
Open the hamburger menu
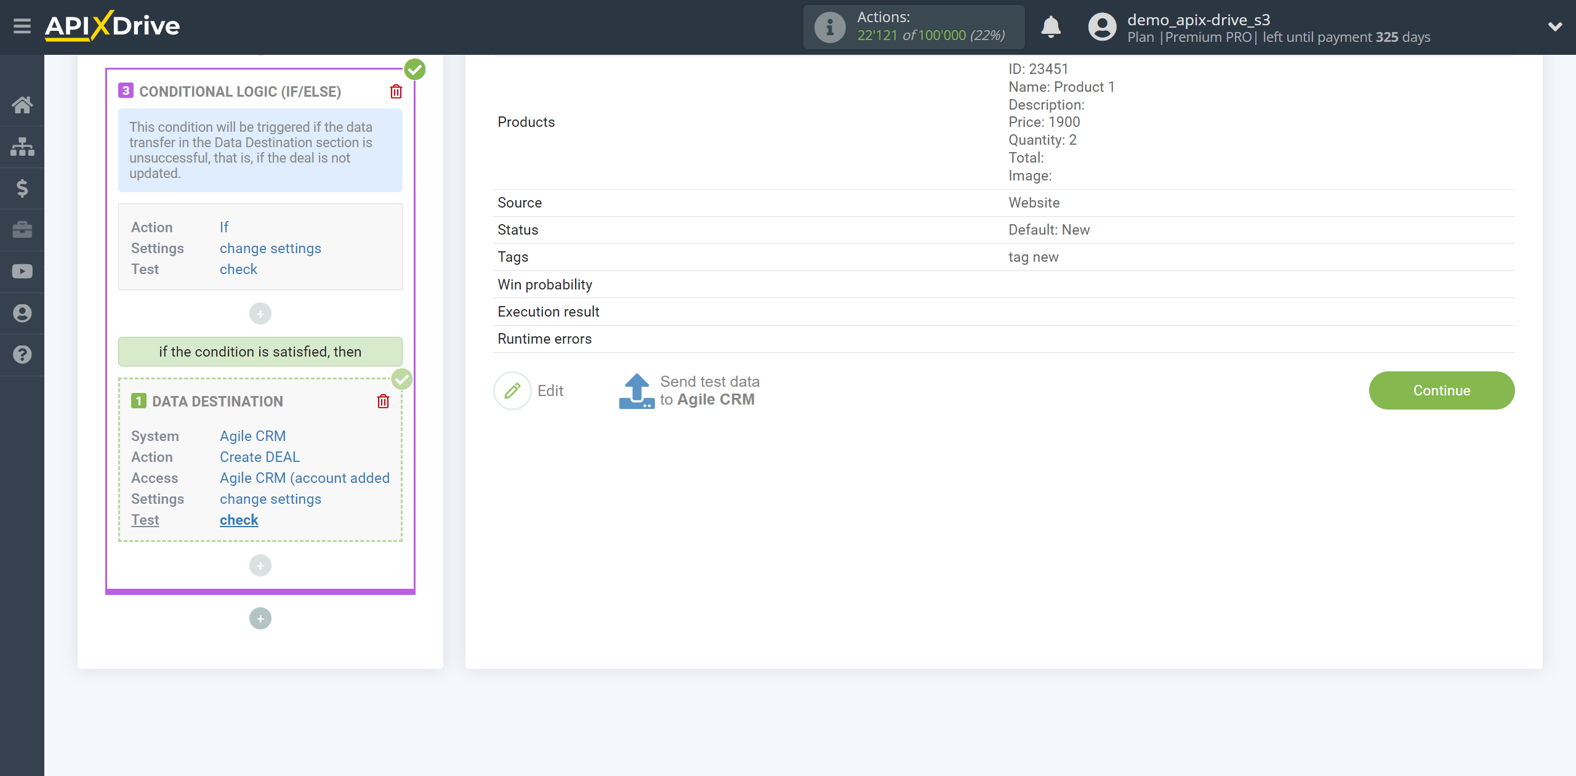[22, 26]
